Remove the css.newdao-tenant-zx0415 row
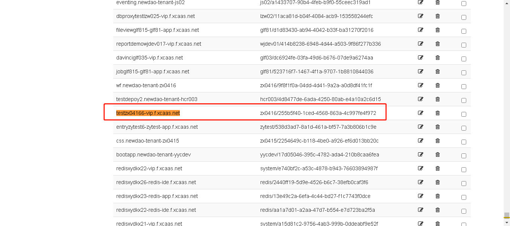Screen dimensions: 510x226 click(x=437, y=141)
